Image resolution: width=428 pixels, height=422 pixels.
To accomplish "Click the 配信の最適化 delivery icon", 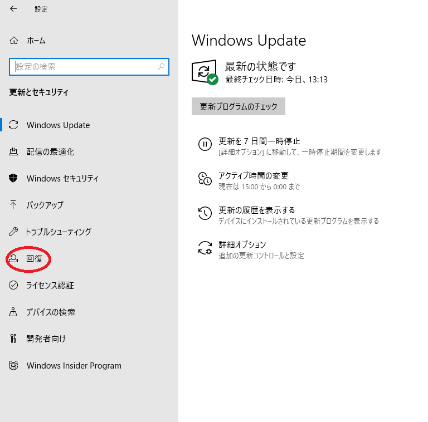I will (x=13, y=151).
